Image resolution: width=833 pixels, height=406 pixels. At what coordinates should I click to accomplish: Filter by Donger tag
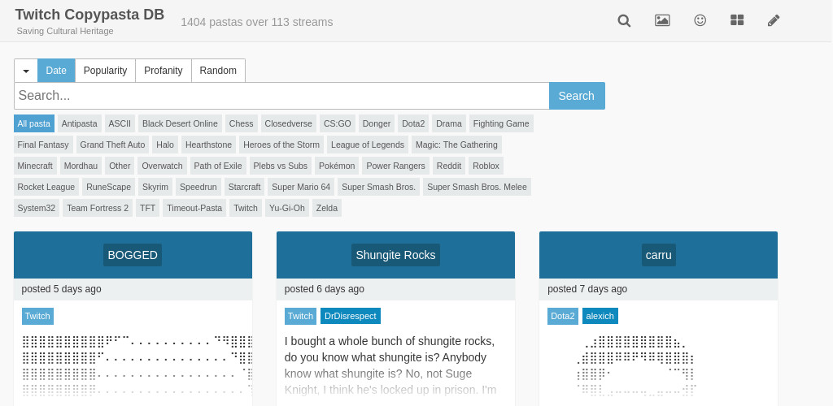point(377,123)
